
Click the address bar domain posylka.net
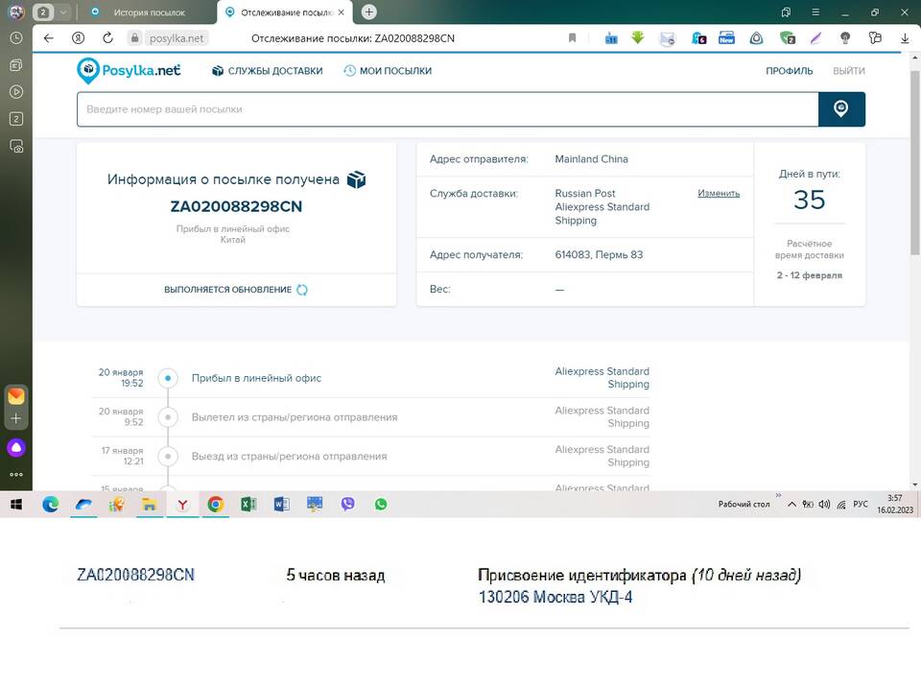(177, 38)
